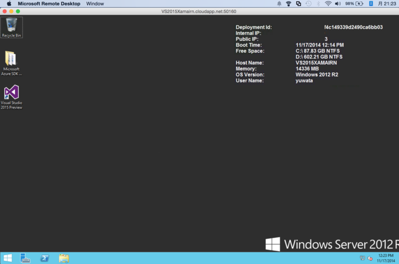Click the D:\ 602.21 GB NTFS text
This screenshot has width=399, height=264.
319,57
